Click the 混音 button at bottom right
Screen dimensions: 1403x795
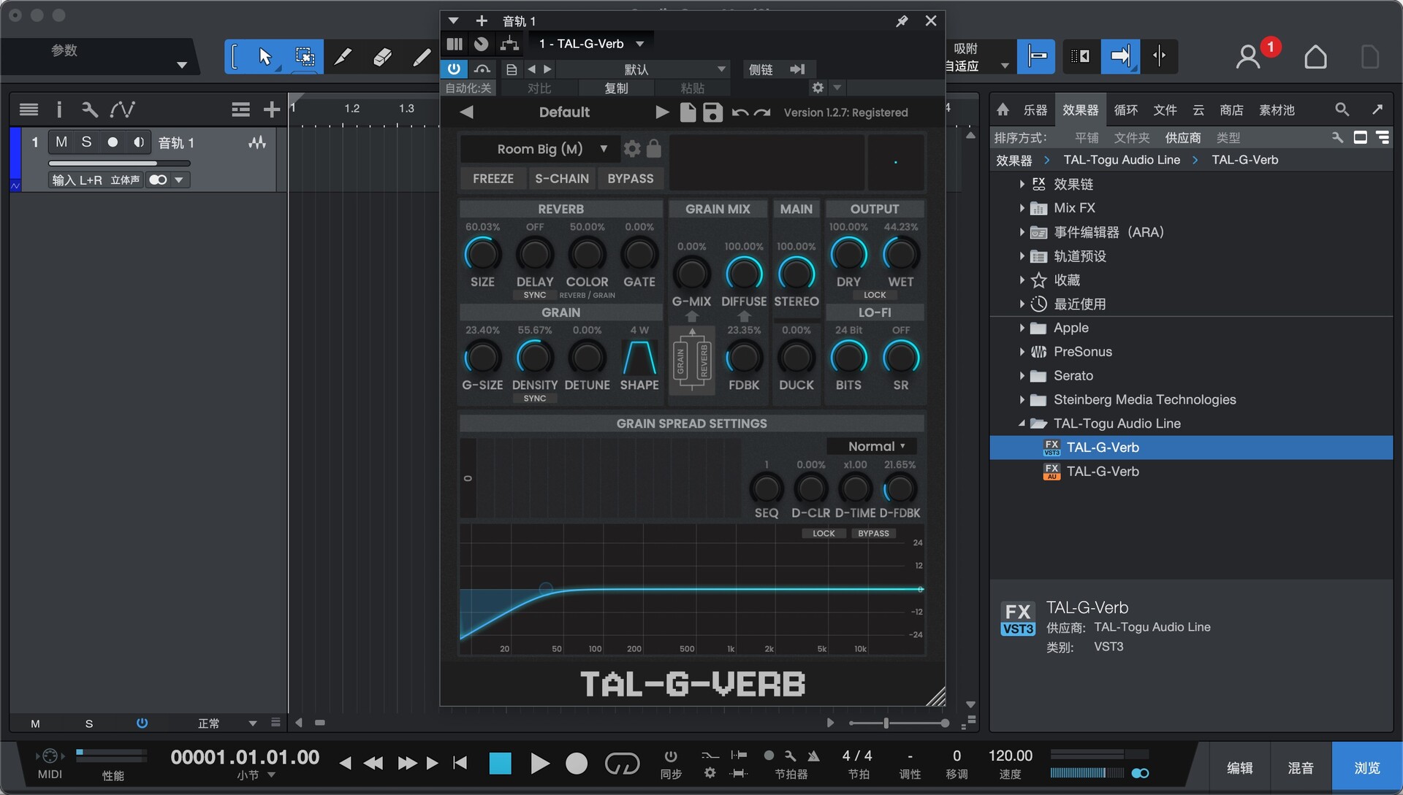(x=1300, y=768)
